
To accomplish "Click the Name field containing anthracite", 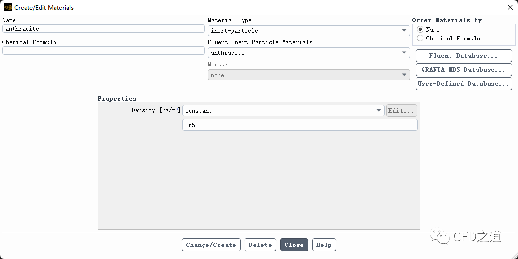I will click(103, 29).
